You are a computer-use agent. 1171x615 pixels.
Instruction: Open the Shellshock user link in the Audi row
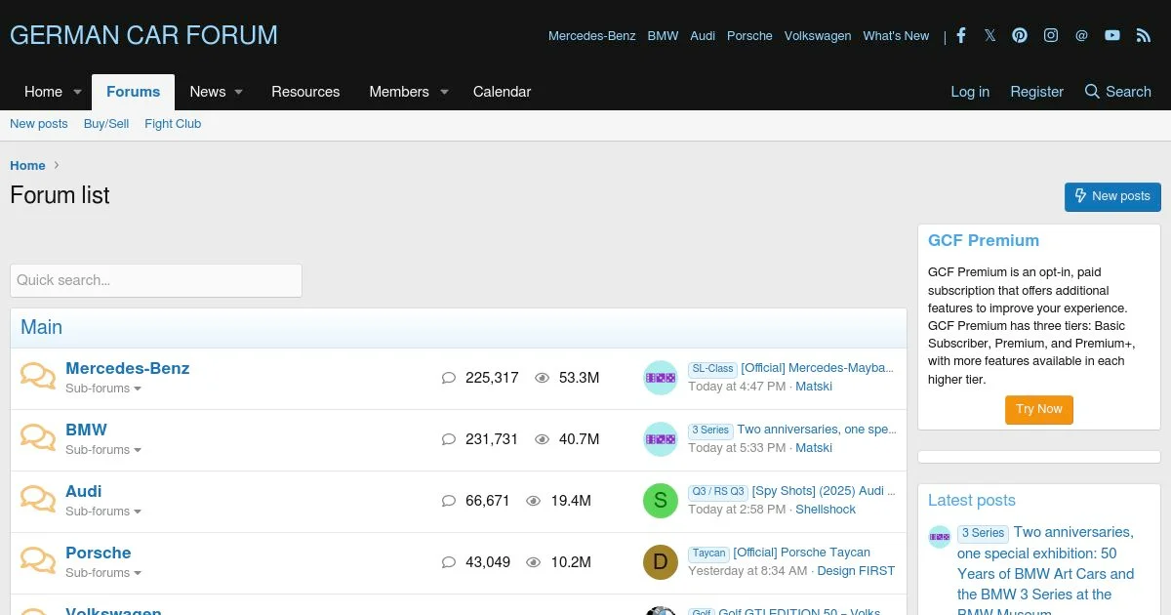(x=826, y=510)
